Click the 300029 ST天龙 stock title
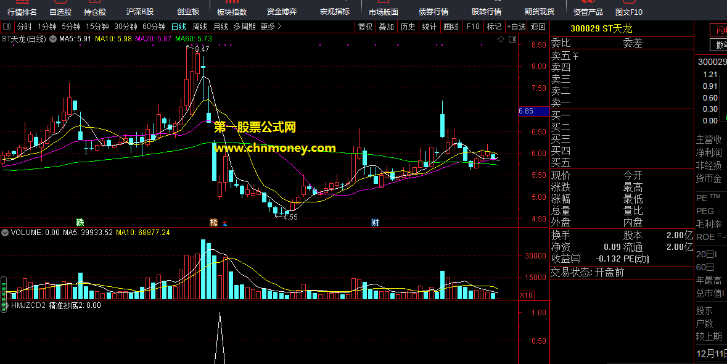This screenshot has width=727, height=364. [x=601, y=29]
